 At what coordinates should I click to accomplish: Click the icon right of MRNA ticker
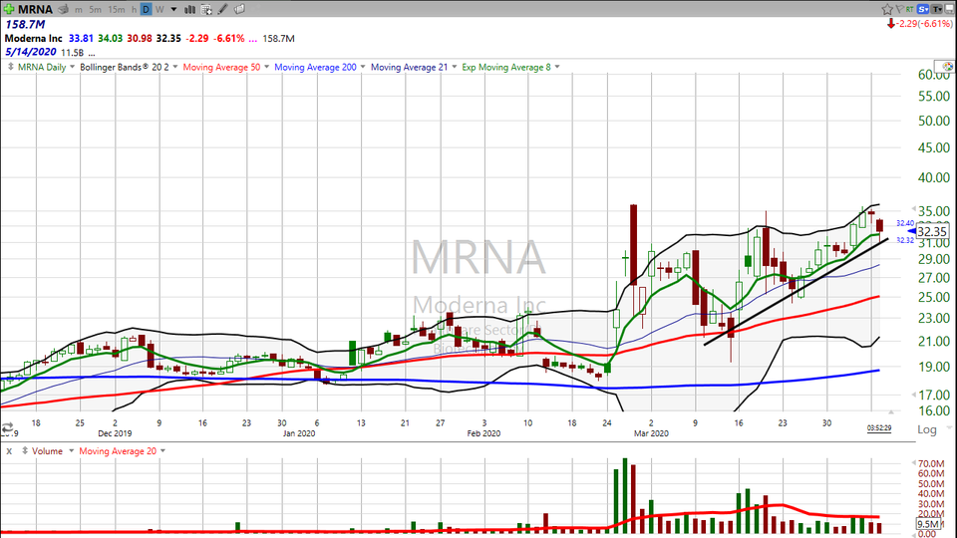(x=63, y=9)
